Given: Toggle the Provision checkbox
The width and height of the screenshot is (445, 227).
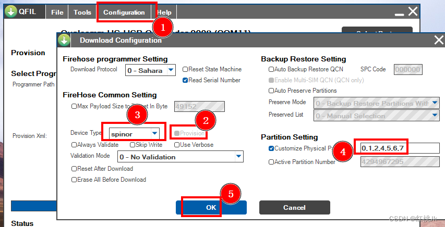Looking at the screenshot, I should tap(177, 133).
